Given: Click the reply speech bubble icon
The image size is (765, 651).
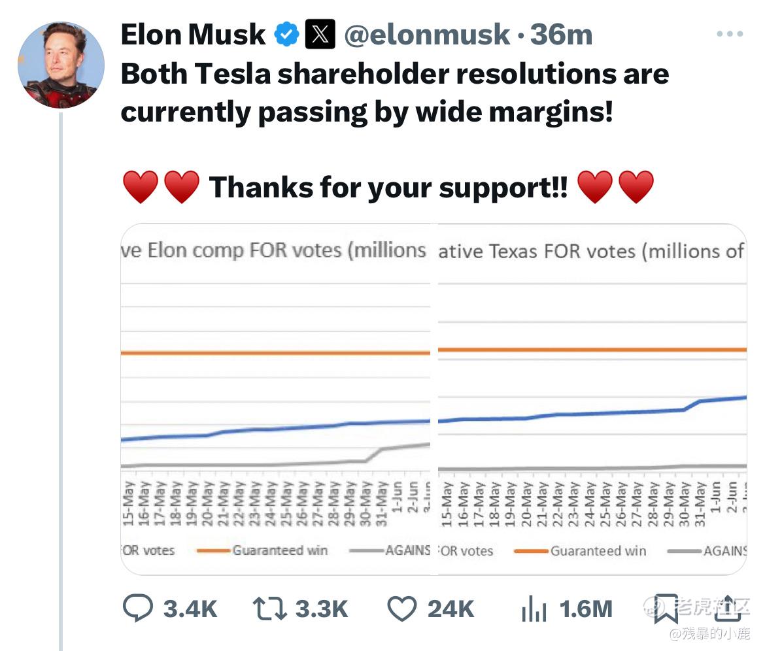Looking at the screenshot, I should [138, 609].
